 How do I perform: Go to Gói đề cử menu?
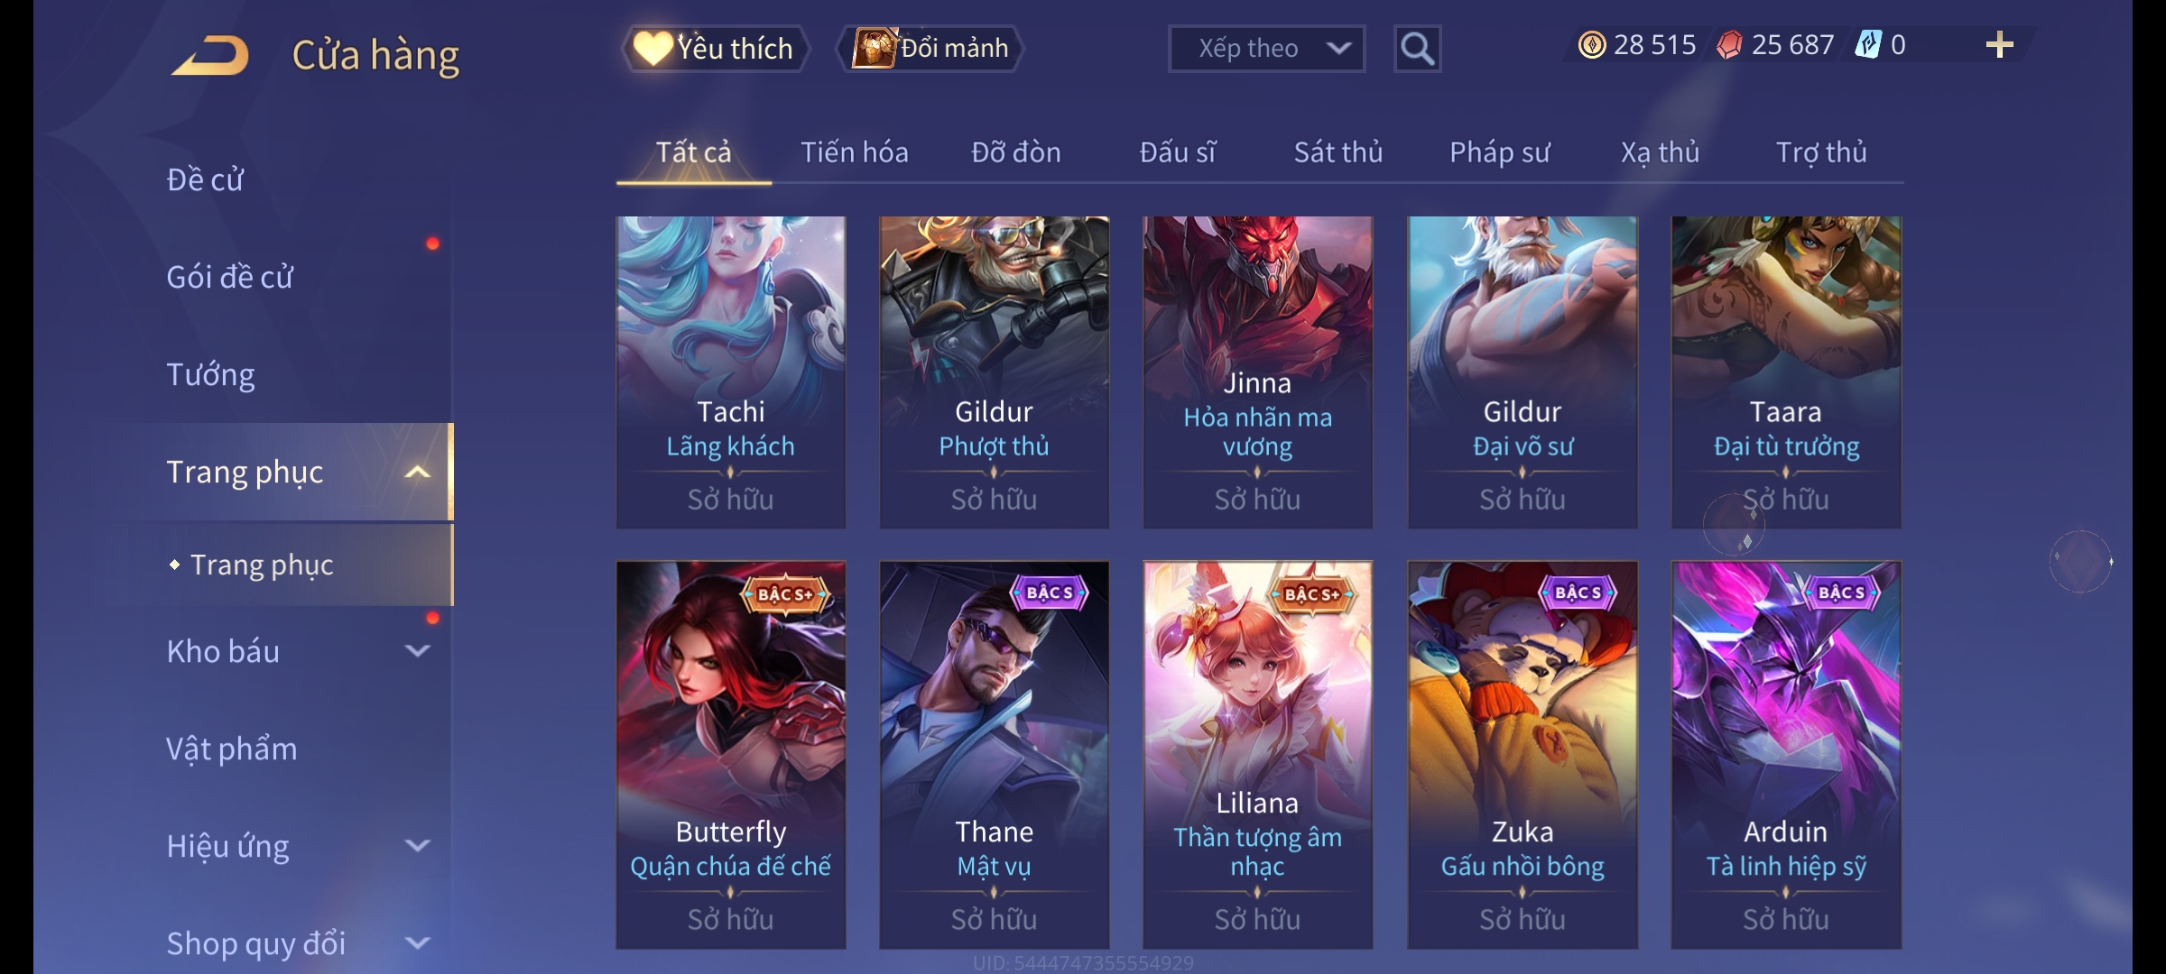pos(229,277)
